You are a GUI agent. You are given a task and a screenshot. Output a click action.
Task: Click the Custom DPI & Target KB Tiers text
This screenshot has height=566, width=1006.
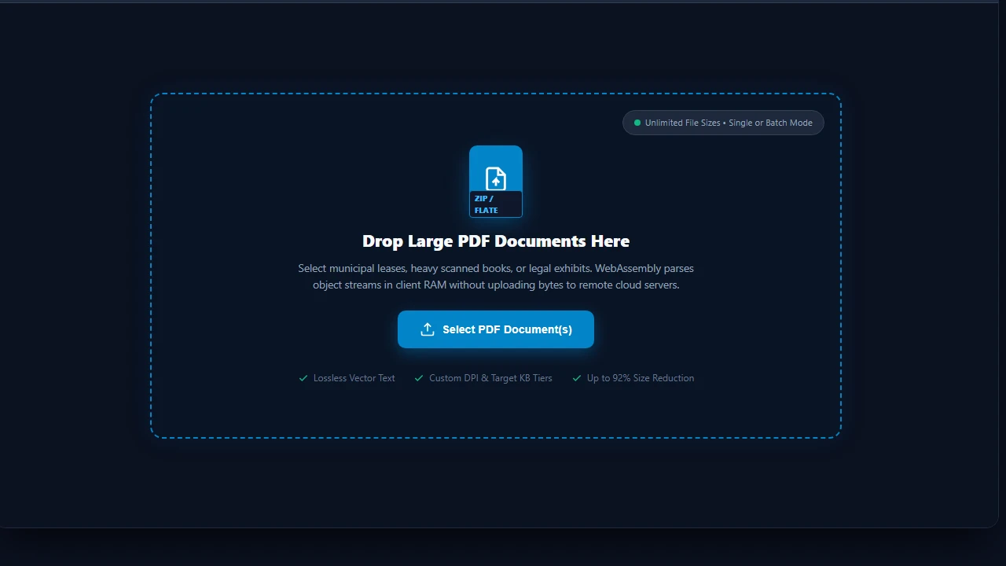[x=490, y=378]
